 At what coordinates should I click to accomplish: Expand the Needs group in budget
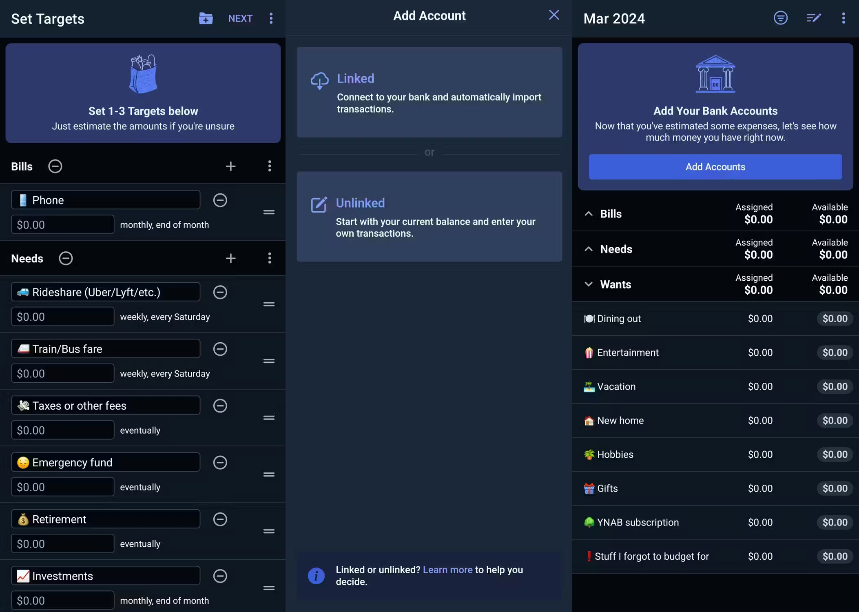(589, 249)
